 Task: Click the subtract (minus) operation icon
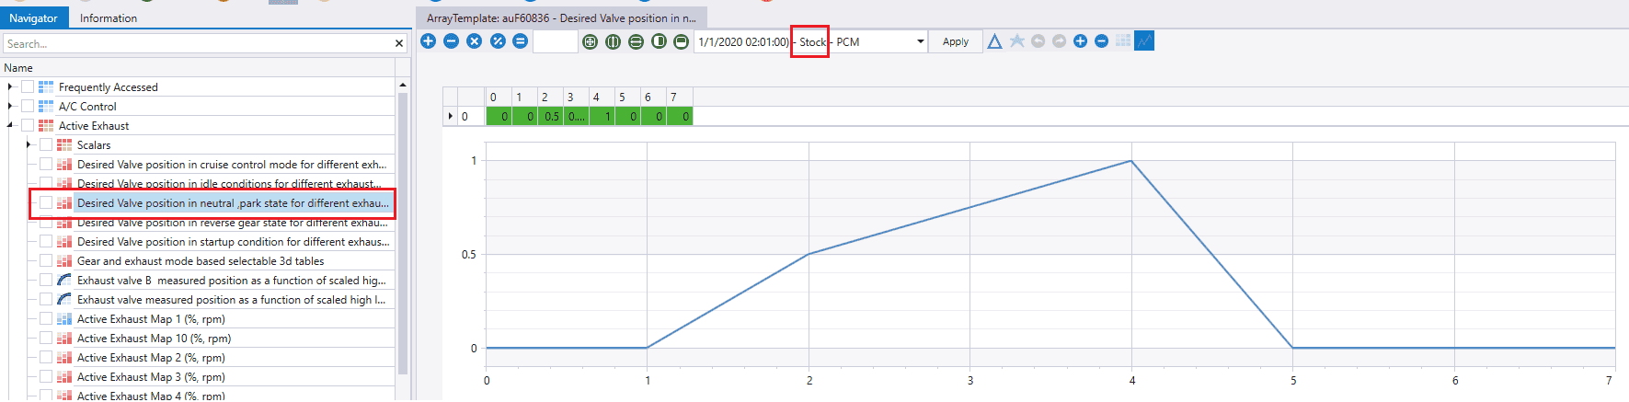[452, 41]
